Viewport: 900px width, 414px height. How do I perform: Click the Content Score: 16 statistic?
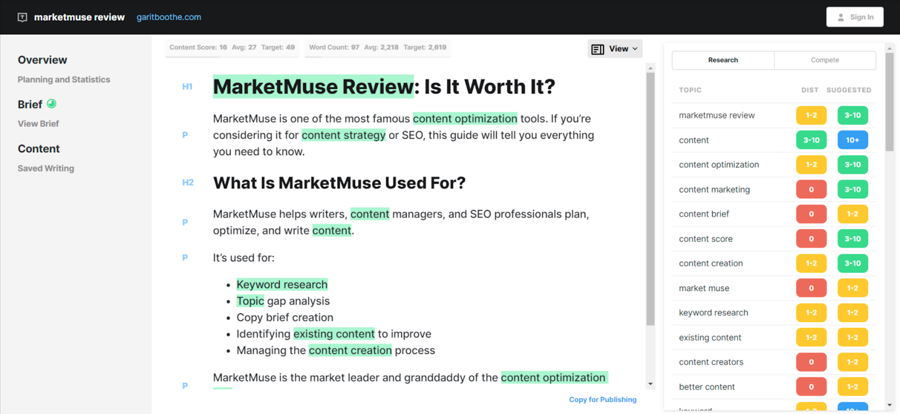pos(198,47)
